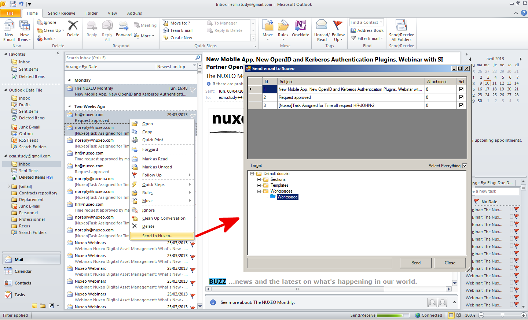Open the Filter E-mail dropdown
Image resolution: width=528 pixels, height=320 pixels.
(367, 38)
